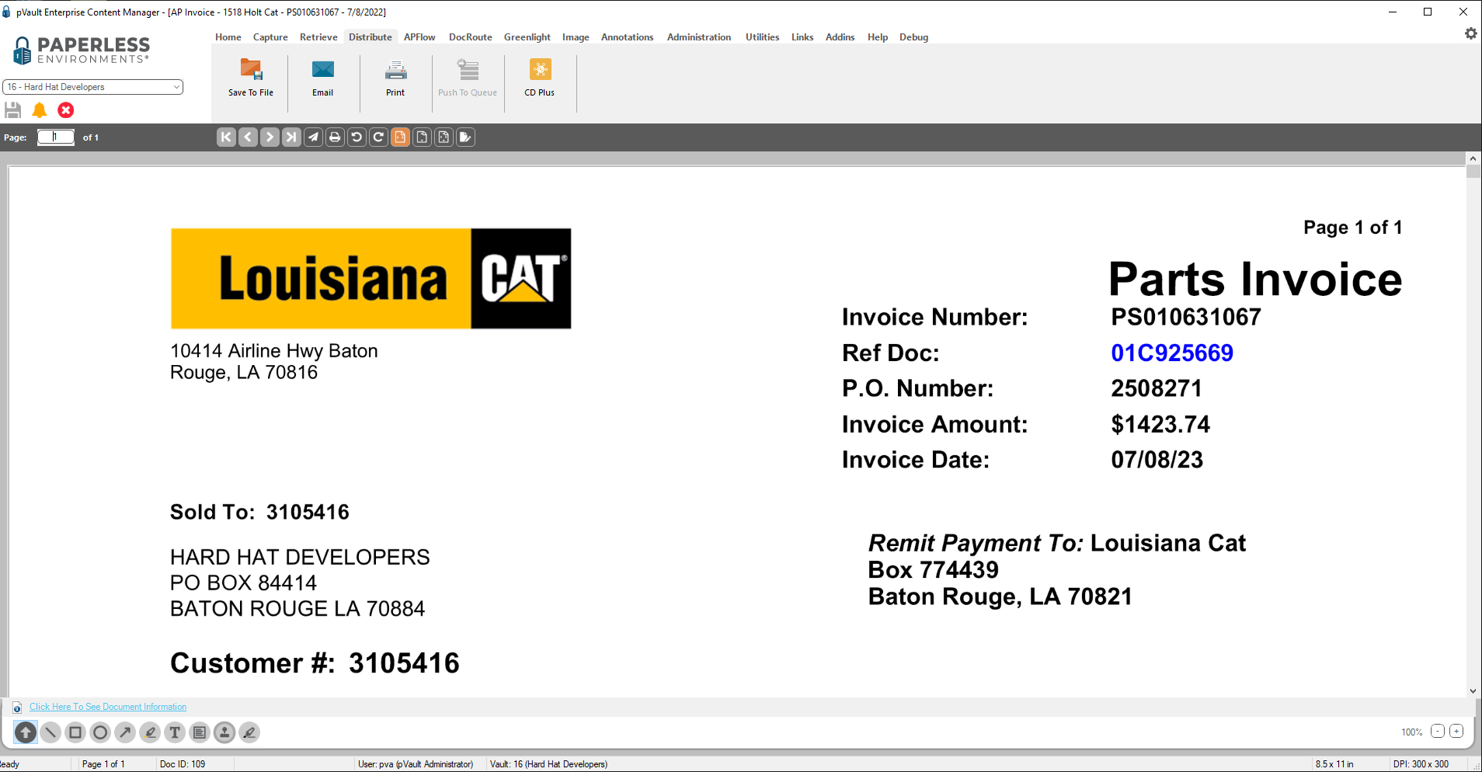Open the APFlow tab
The width and height of the screenshot is (1482, 772).
click(419, 37)
